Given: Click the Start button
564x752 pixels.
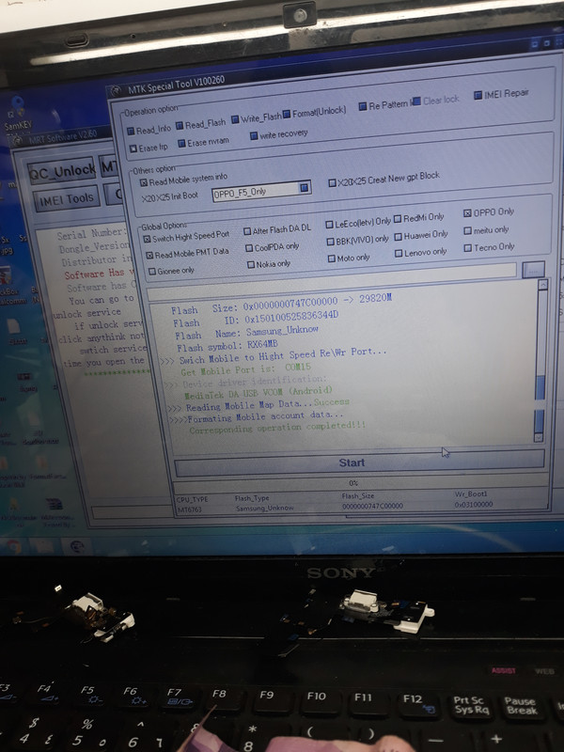Looking at the screenshot, I should click(x=360, y=462).
